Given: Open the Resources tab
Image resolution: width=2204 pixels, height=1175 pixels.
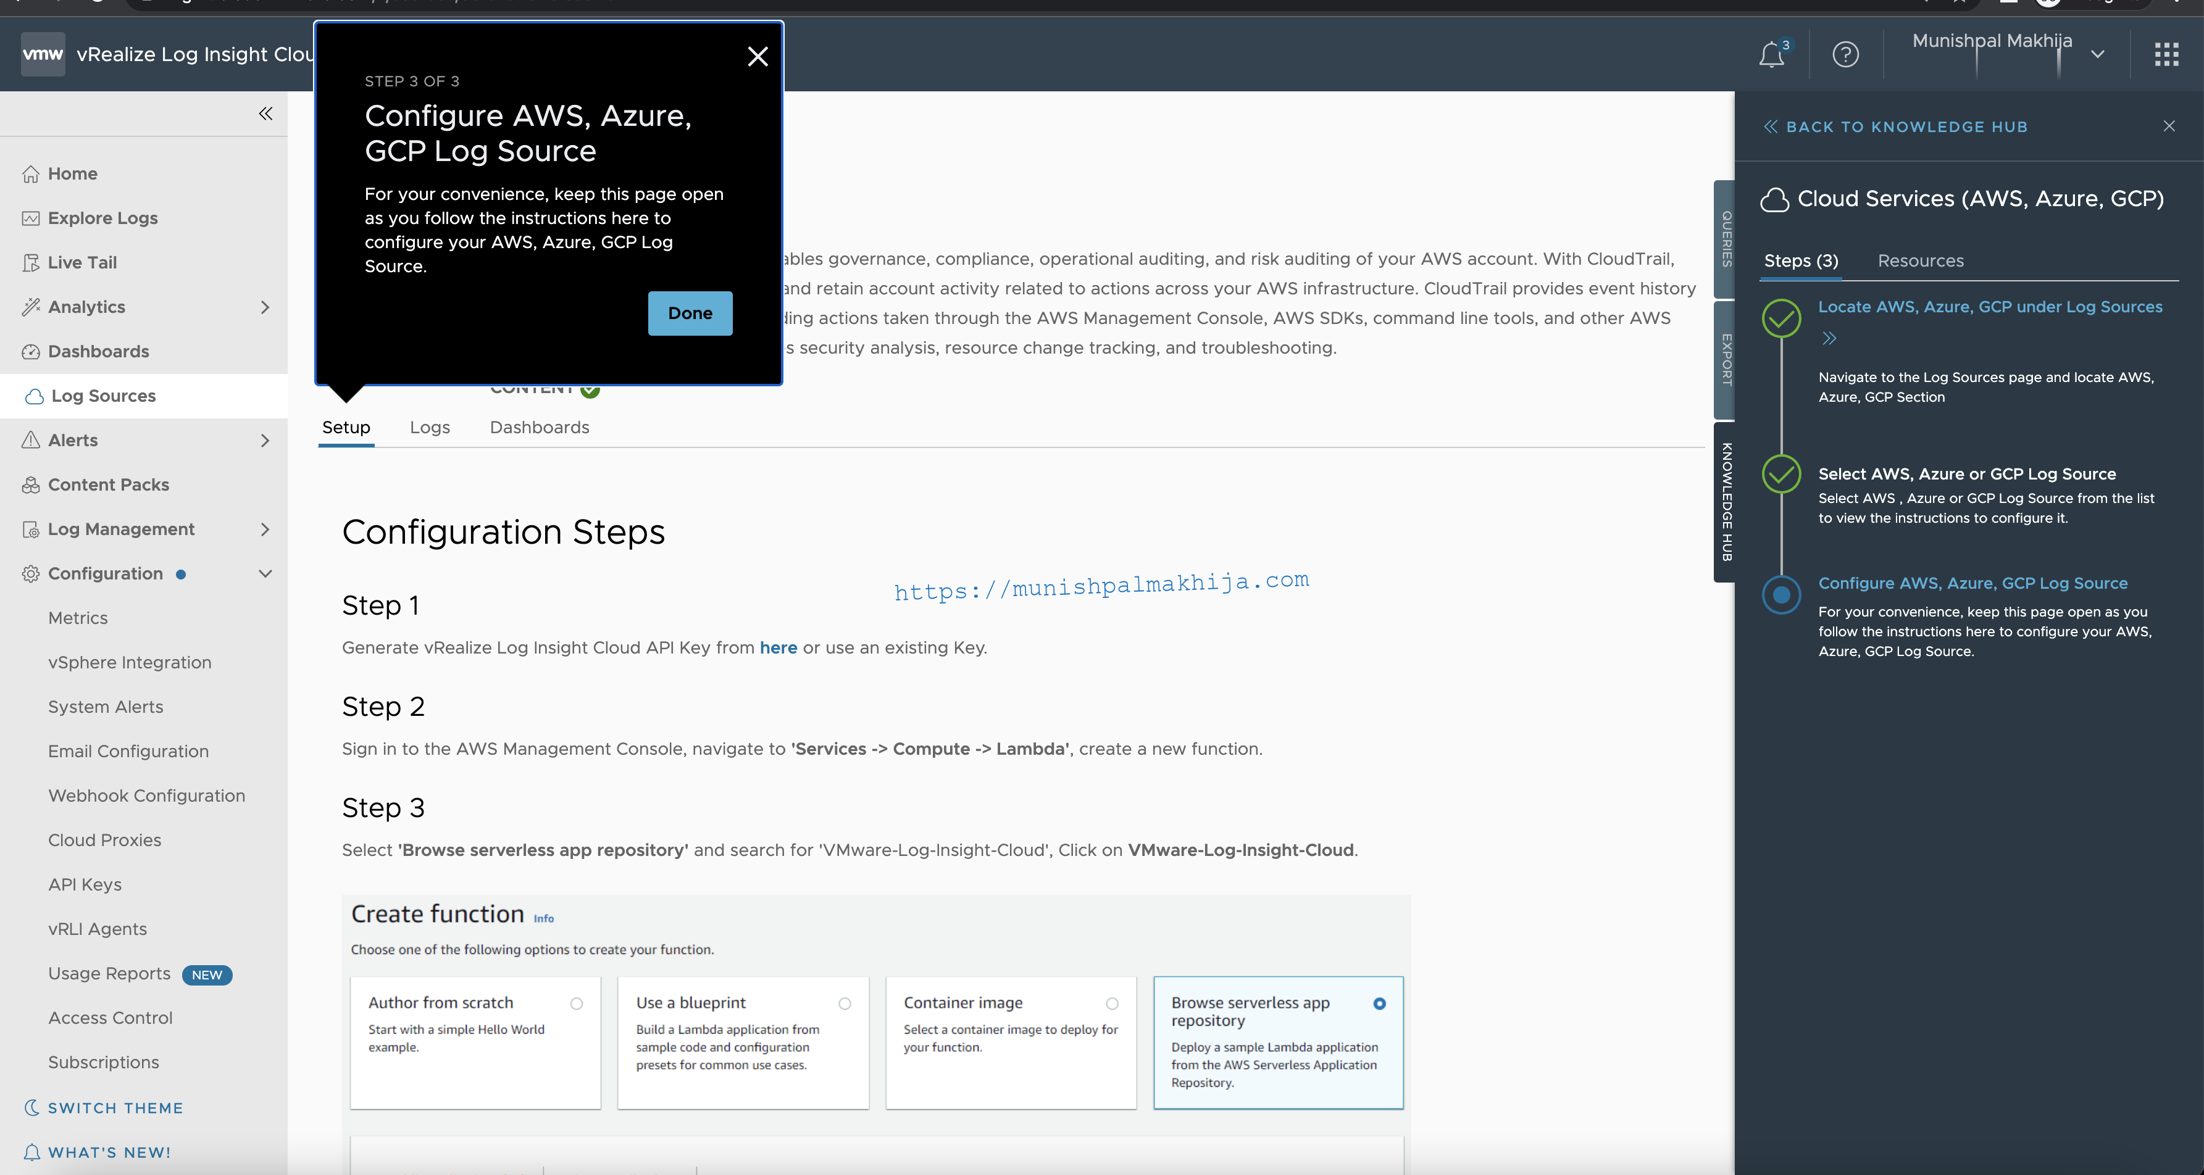Looking at the screenshot, I should [1920, 261].
